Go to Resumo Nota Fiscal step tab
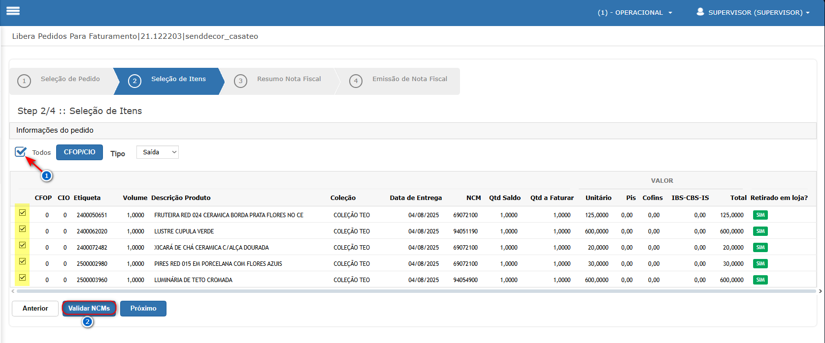This screenshot has width=825, height=343. click(289, 79)
